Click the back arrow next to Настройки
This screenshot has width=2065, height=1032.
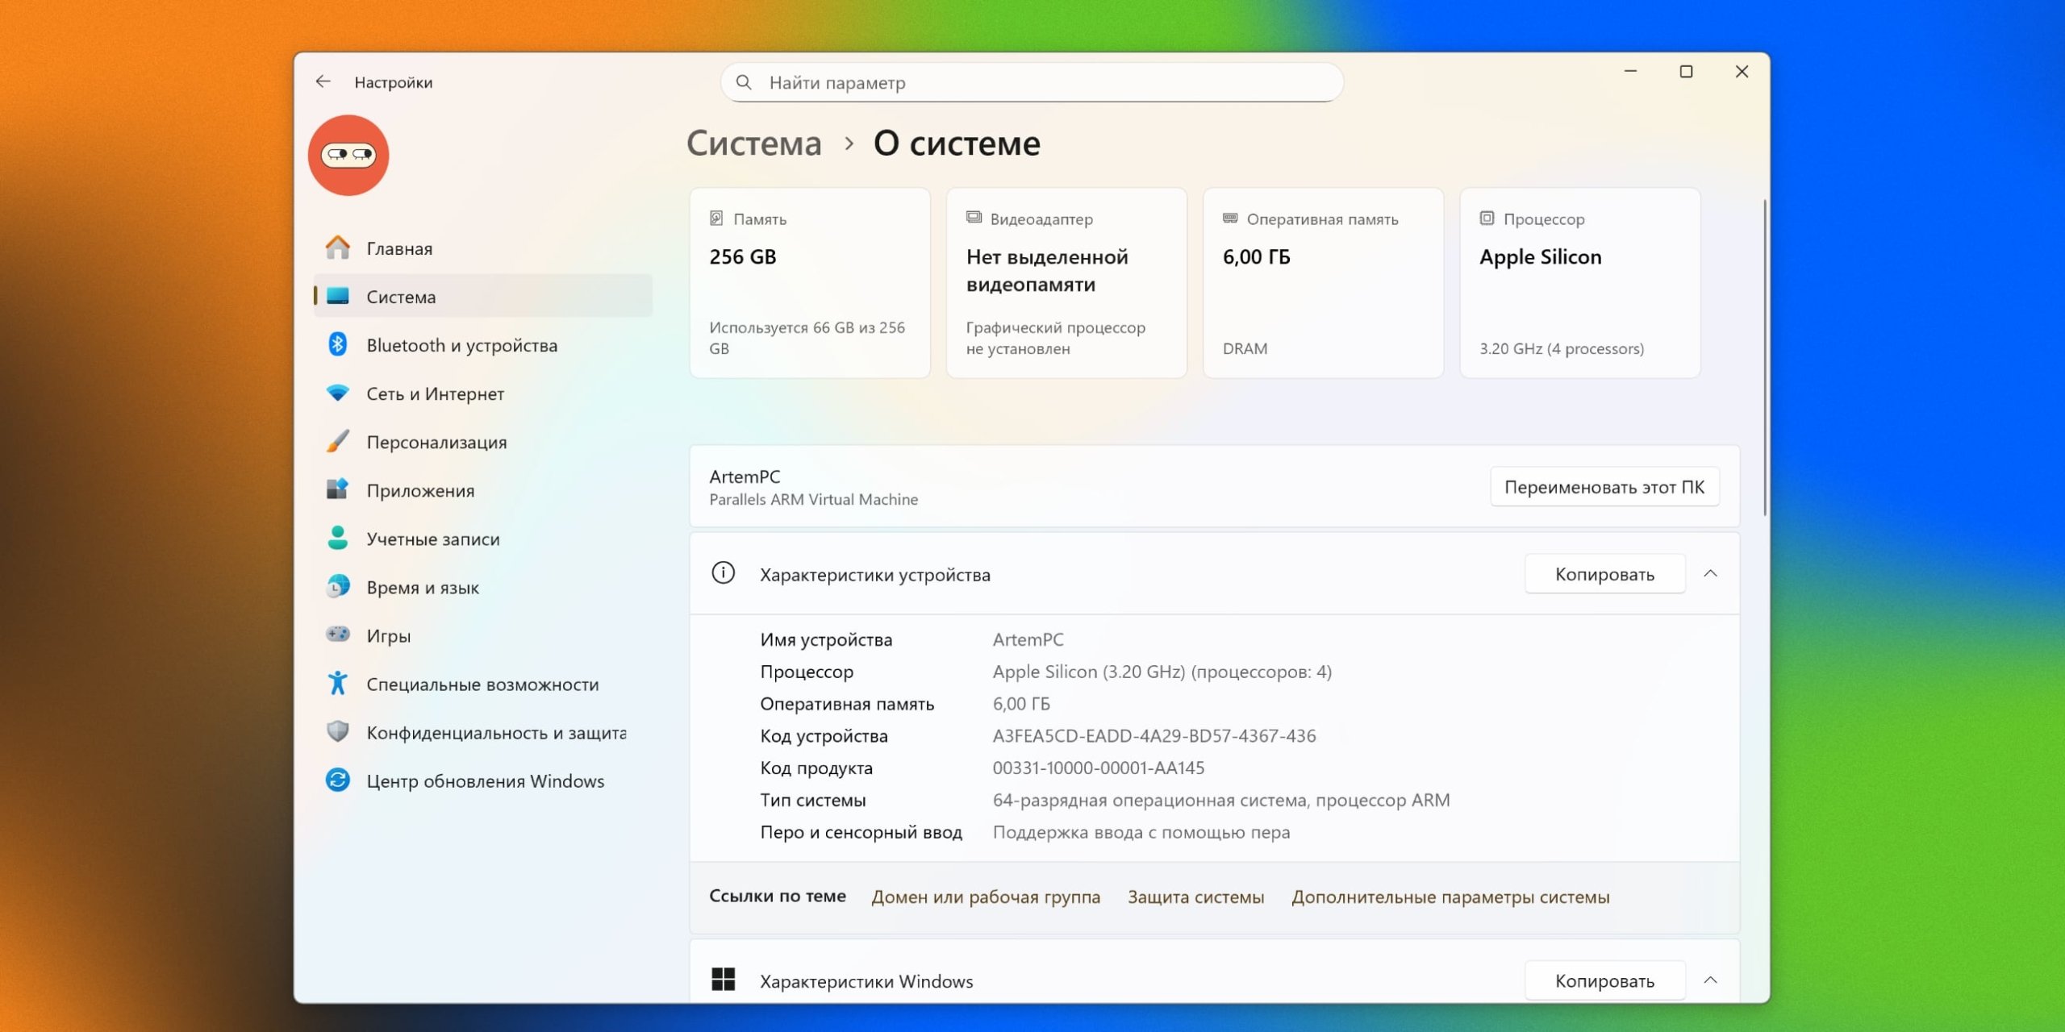coord(323,81)
